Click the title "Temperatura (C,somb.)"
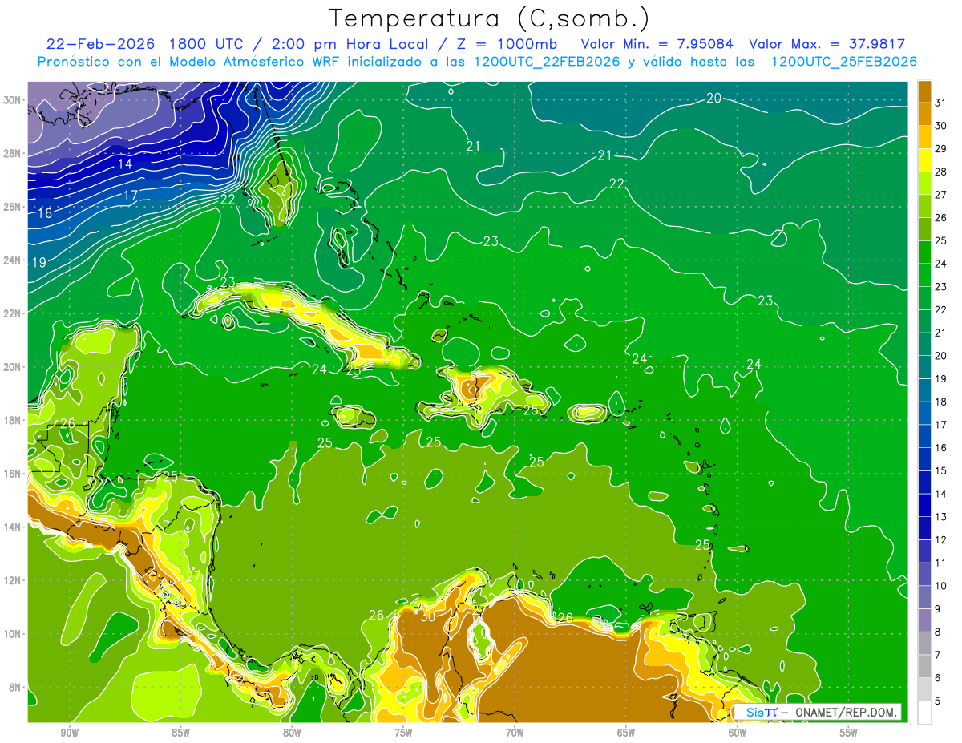The height and width of the screenshot is (743, 962). [x=489, y=19]
